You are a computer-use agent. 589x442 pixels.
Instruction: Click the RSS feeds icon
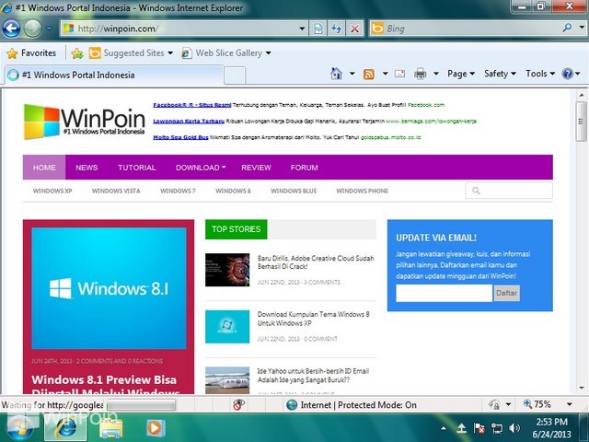(369, 74)
